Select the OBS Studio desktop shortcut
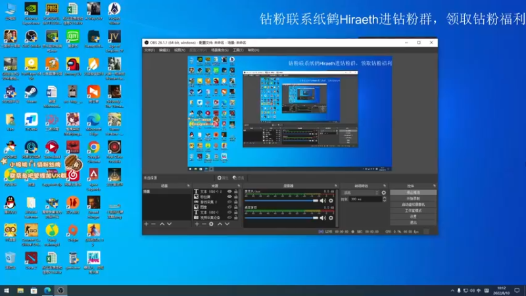526x296 pixels. pos(31,39)
